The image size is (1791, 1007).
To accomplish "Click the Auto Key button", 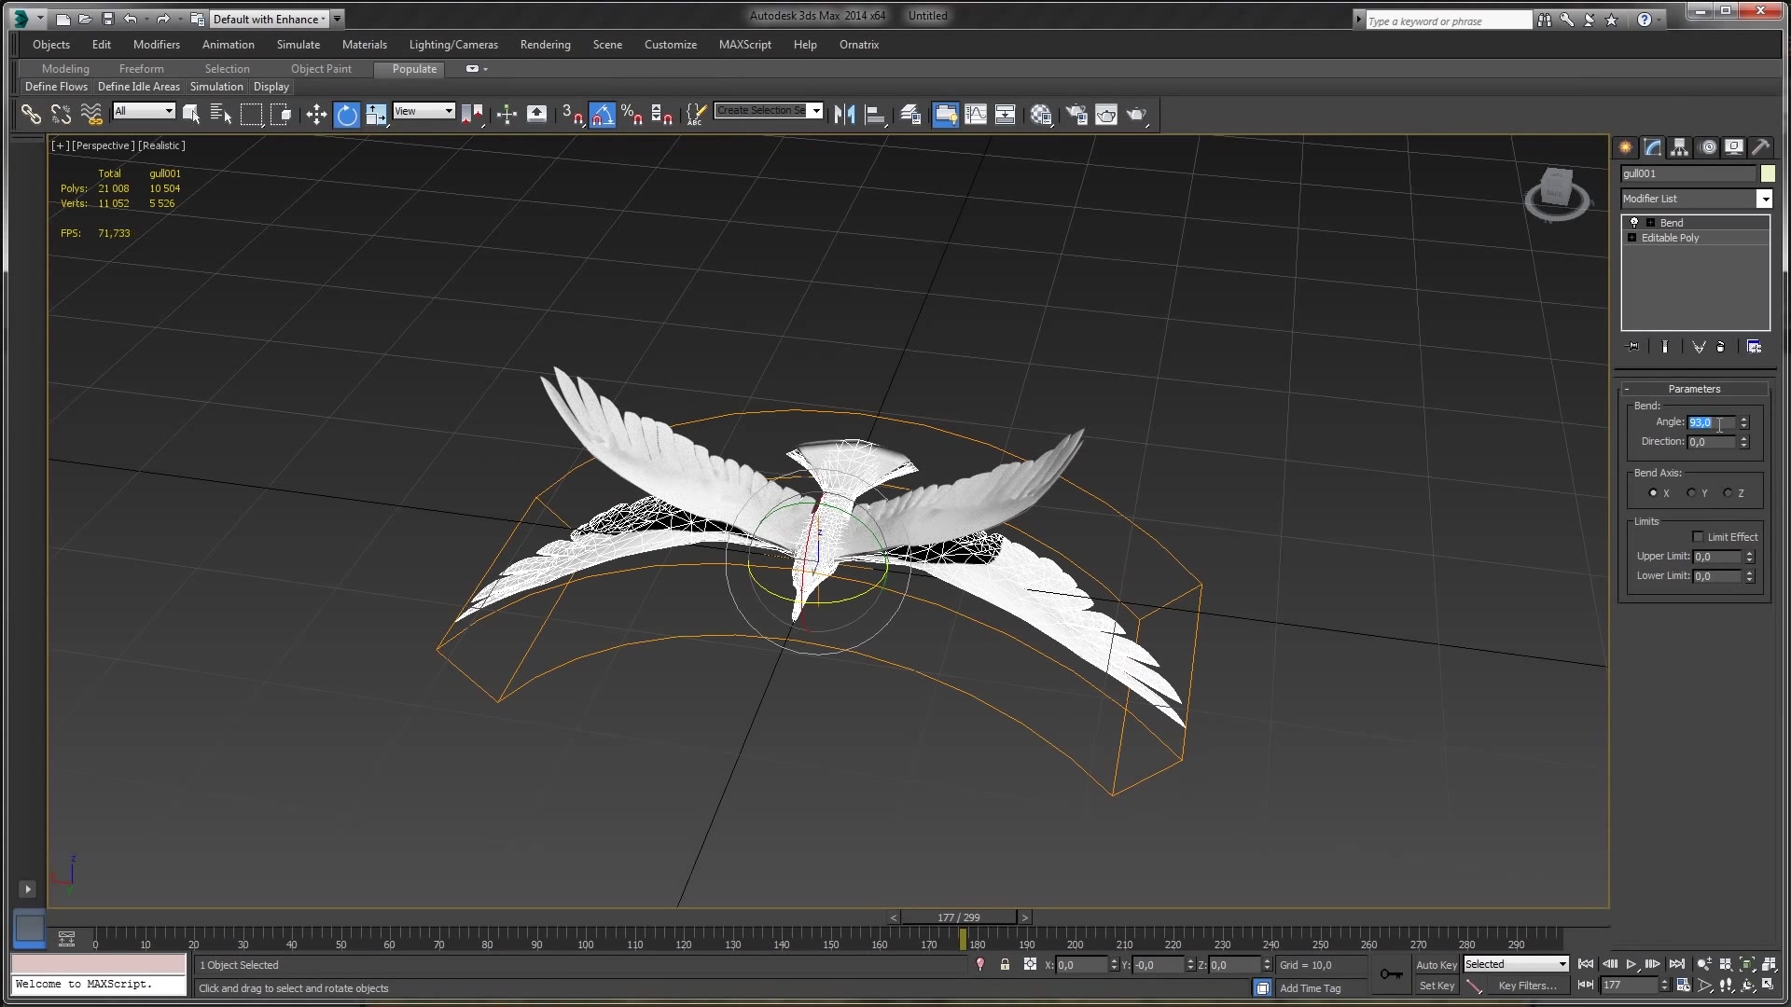I will pos(1436,965).
